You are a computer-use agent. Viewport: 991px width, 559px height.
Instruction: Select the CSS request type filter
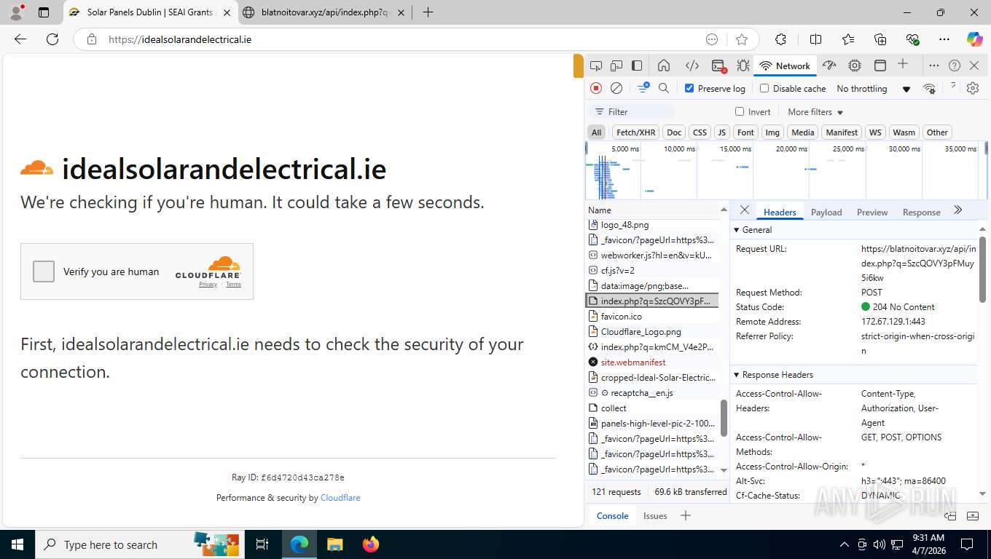coord(700,132)
